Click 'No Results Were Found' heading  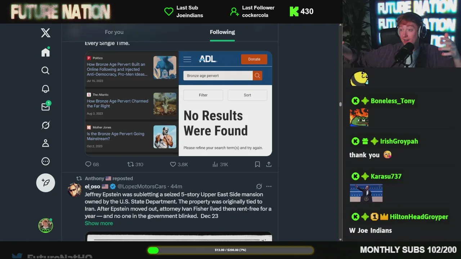pos(215,123)
